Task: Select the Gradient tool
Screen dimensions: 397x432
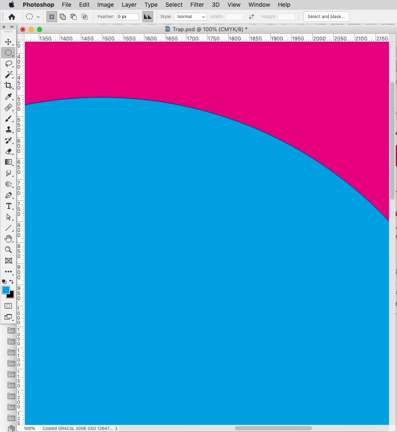Action: [8, 162]
